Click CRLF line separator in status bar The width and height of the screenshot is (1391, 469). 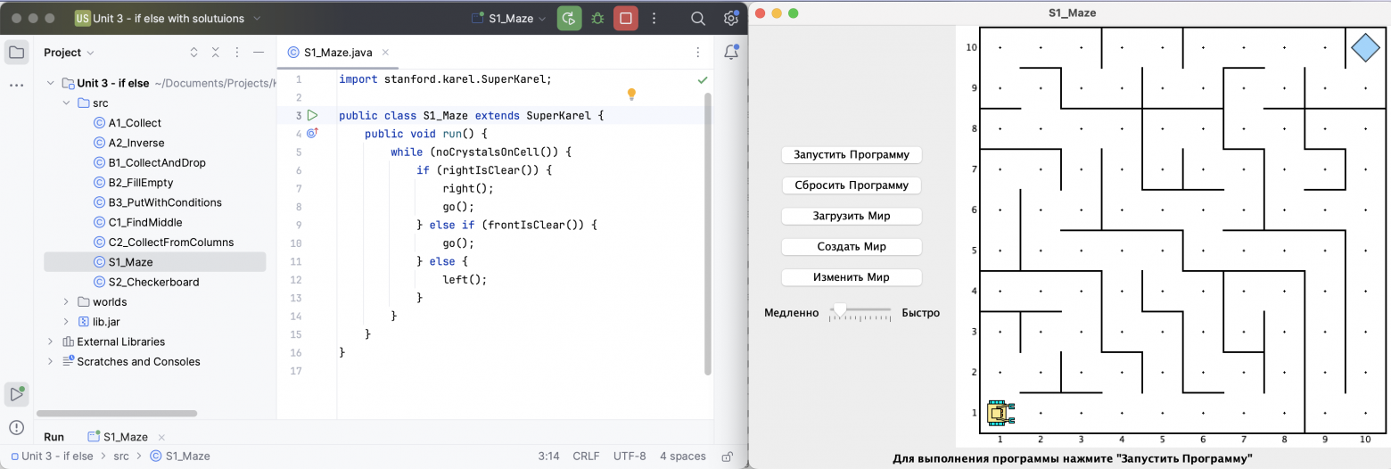(x=586, y=457)
